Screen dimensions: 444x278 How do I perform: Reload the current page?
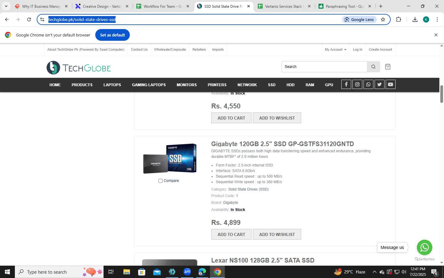pos(29,19)
